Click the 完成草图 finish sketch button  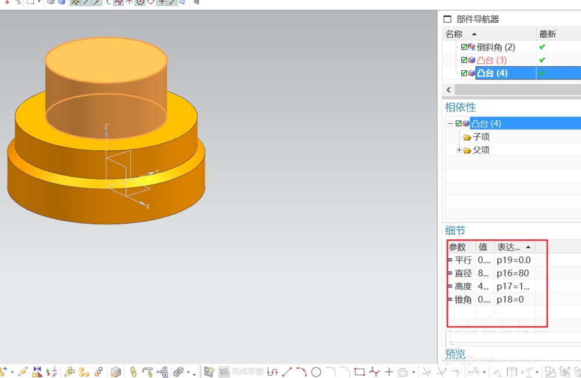241,372
